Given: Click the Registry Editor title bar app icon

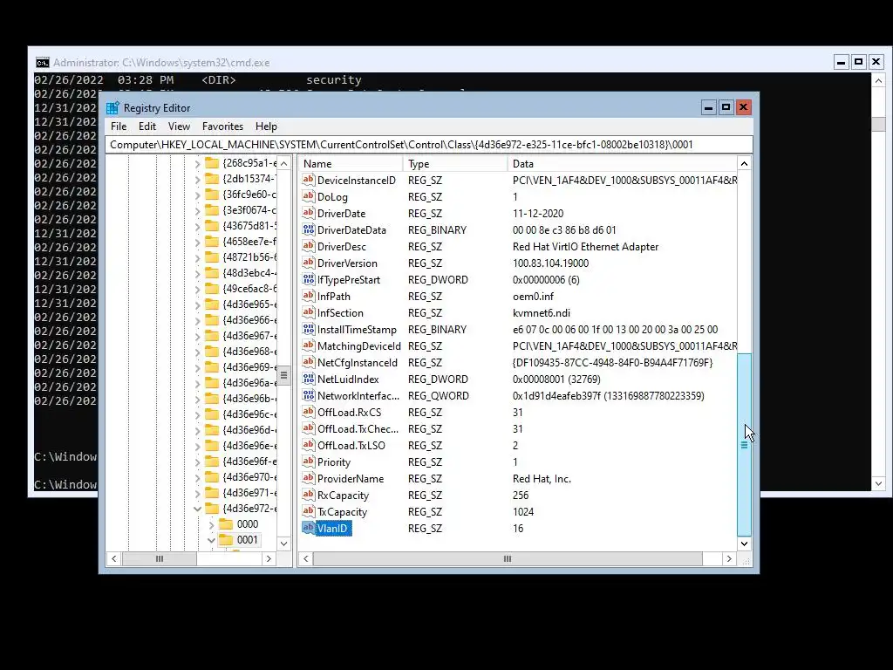Looking at the screenshot, I should click(112, 107).
